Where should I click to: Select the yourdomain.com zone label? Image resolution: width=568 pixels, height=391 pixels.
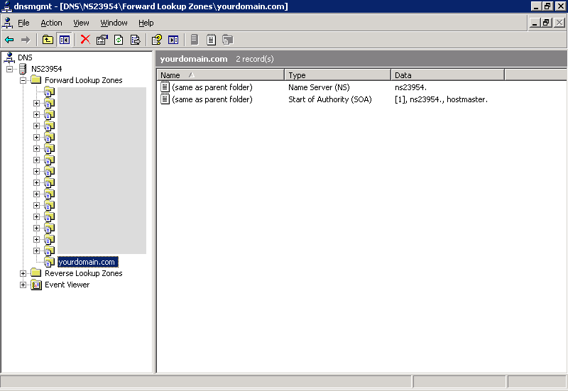pos(87,262)
